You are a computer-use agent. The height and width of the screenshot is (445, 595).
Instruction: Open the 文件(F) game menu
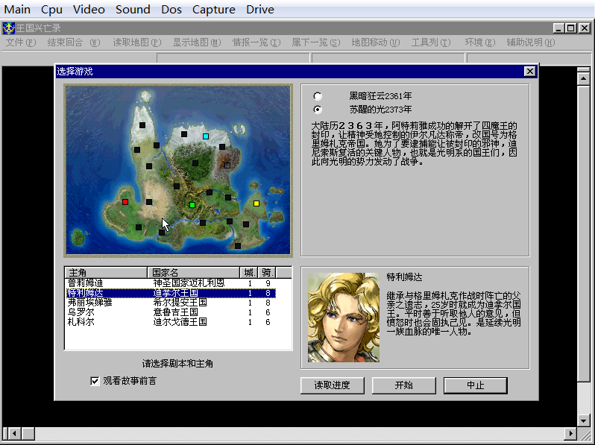point(20,42)
